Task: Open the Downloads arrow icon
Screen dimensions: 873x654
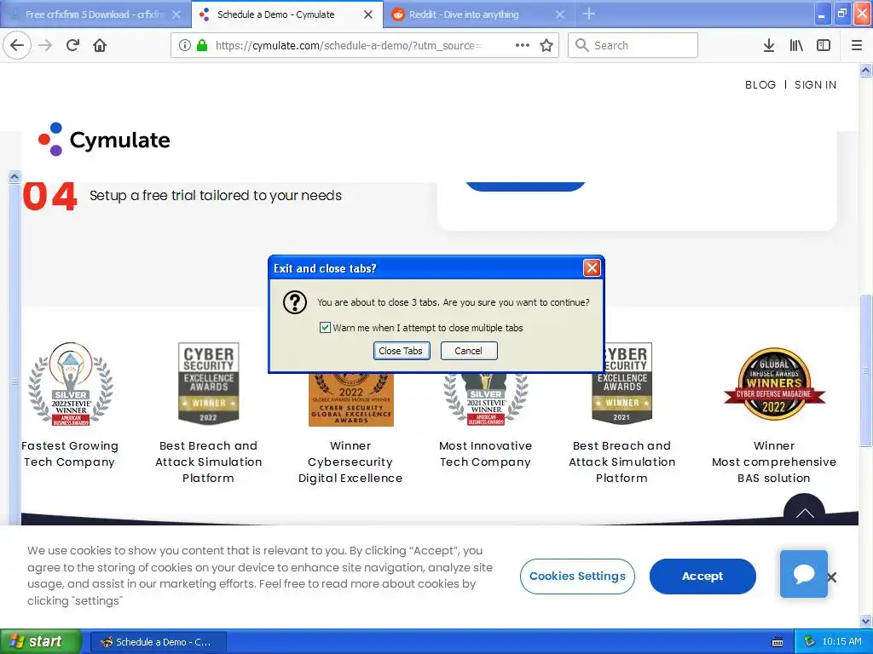Action: tap(769, 45)
